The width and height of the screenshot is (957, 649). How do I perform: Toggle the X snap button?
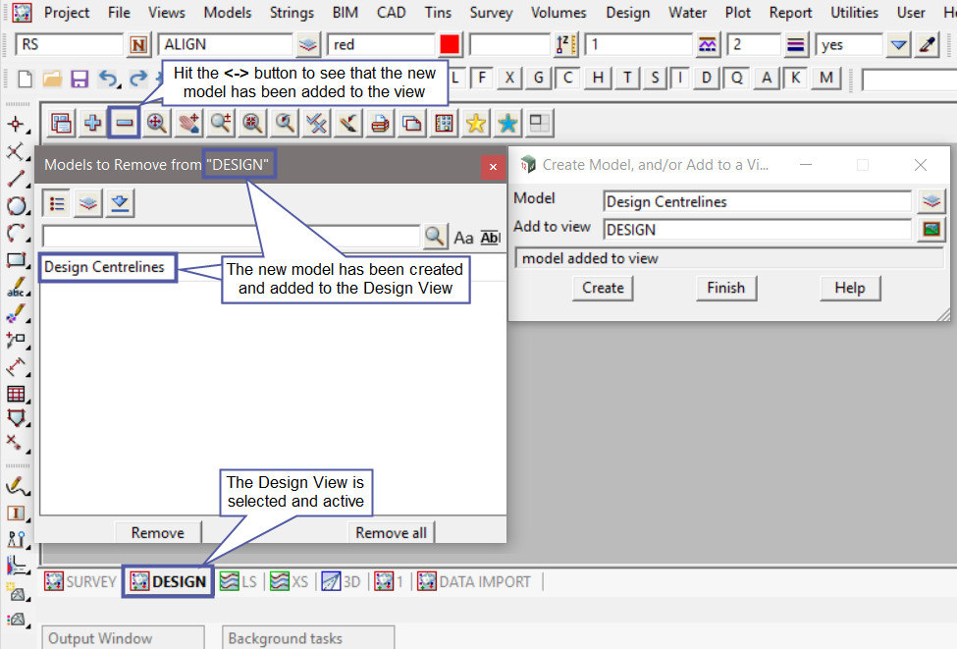coord(509,79)
